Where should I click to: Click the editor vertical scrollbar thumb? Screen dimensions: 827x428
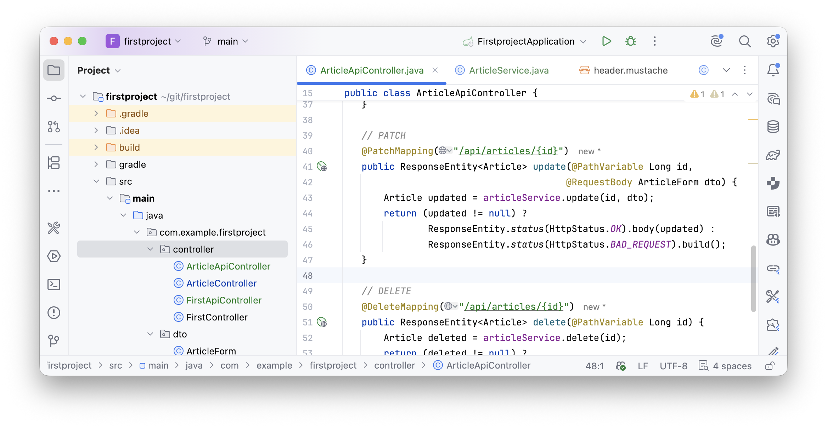click(x=754, y=278)
